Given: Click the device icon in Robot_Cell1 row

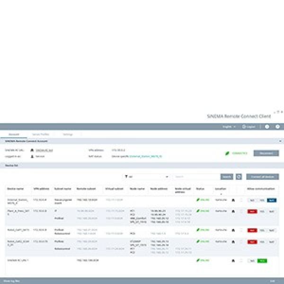Looking at the screenshot, I should [x=233, y=230].
